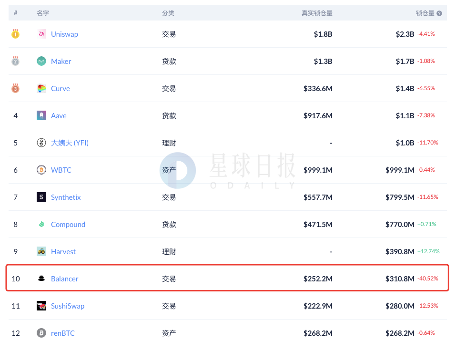Click SushiSwap's $222.9M value

coord(318,306)
